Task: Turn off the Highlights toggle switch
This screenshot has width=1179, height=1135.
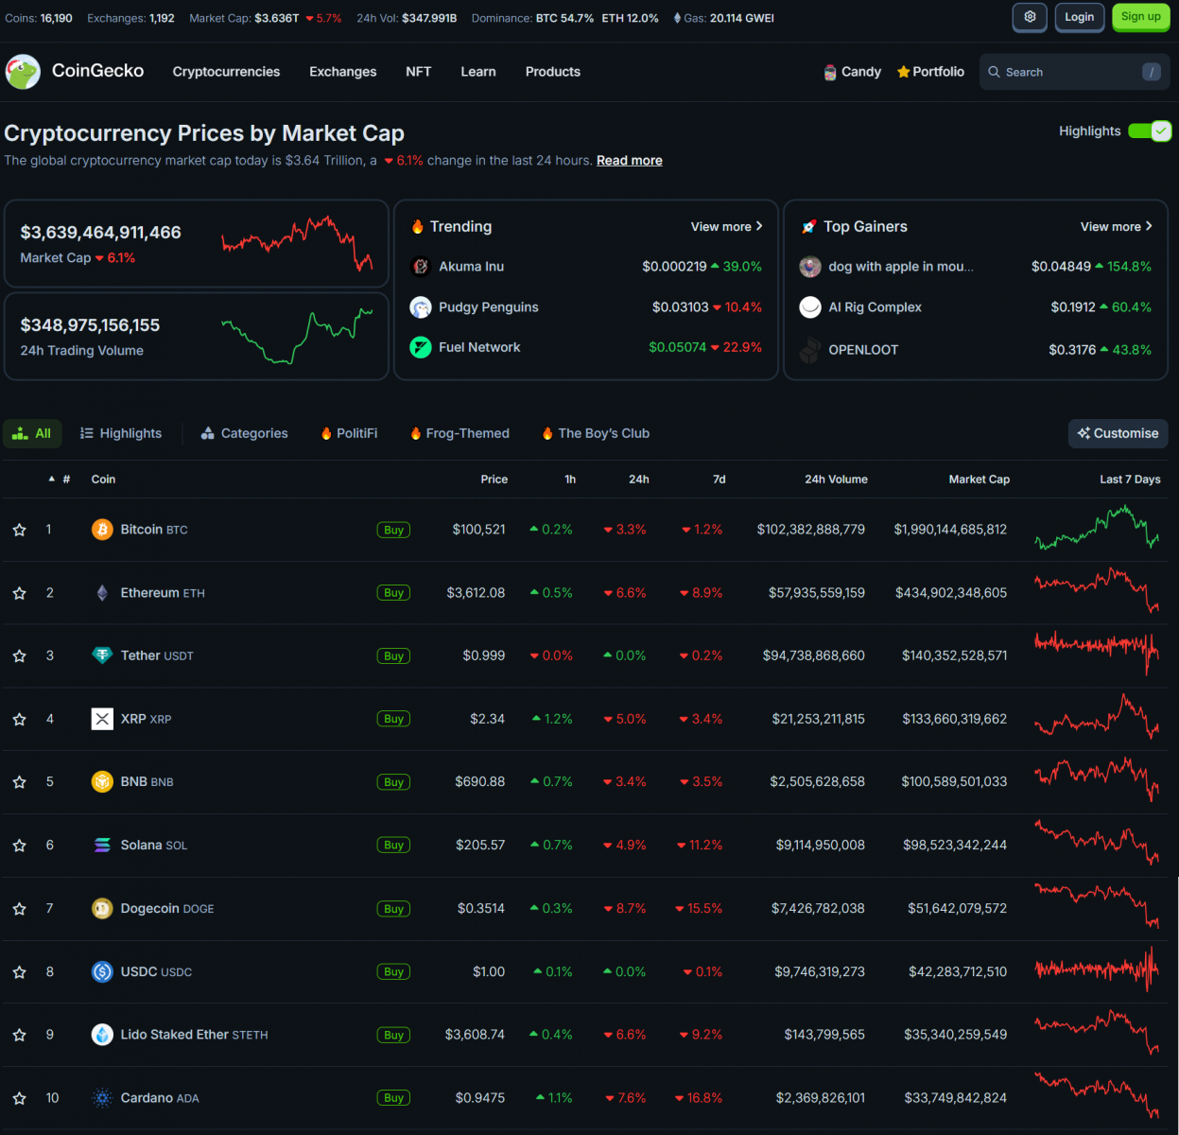Action: (x=1150, y=131)
